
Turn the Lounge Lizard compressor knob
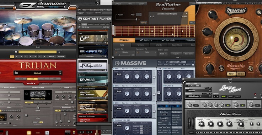pyautogui.click(x=189, y=105)
